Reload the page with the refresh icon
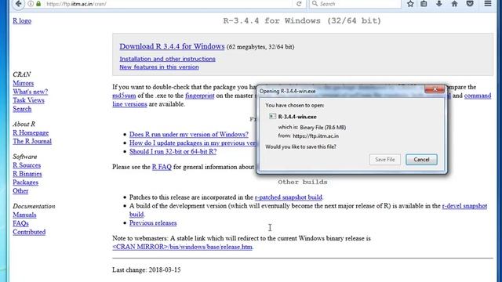 coord(299,4)
